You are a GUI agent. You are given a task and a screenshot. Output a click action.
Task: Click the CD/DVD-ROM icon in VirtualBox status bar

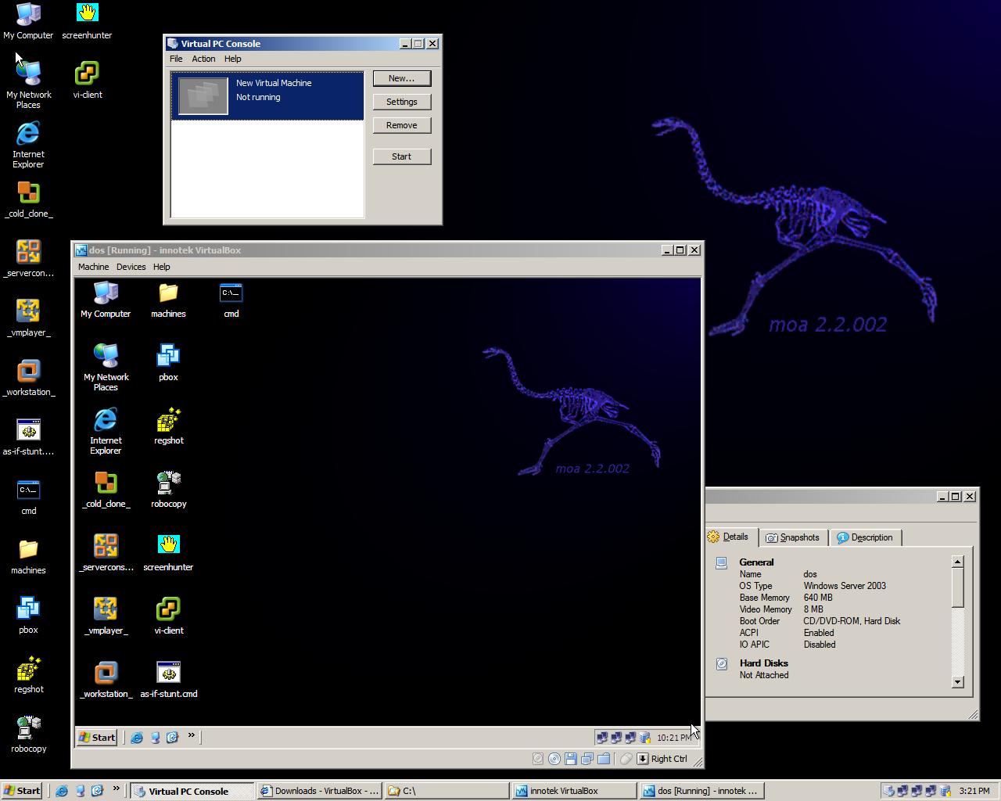[x=554, y=759]
